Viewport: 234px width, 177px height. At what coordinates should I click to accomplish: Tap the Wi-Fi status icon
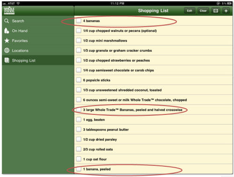pos(18,3)
